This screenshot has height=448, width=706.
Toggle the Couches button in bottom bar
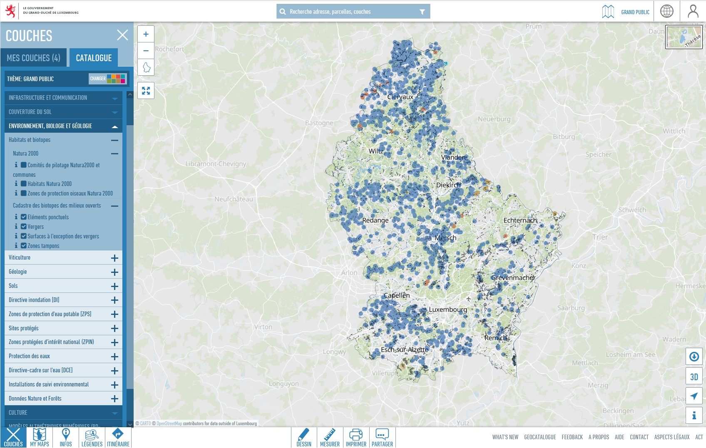(13, 438)
